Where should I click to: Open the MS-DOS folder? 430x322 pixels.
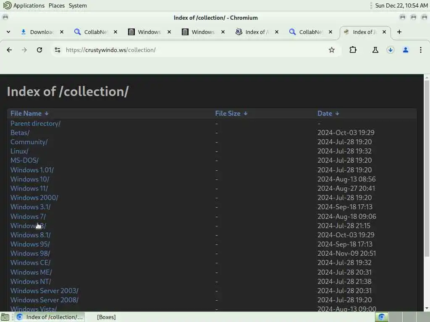[24, 160]
